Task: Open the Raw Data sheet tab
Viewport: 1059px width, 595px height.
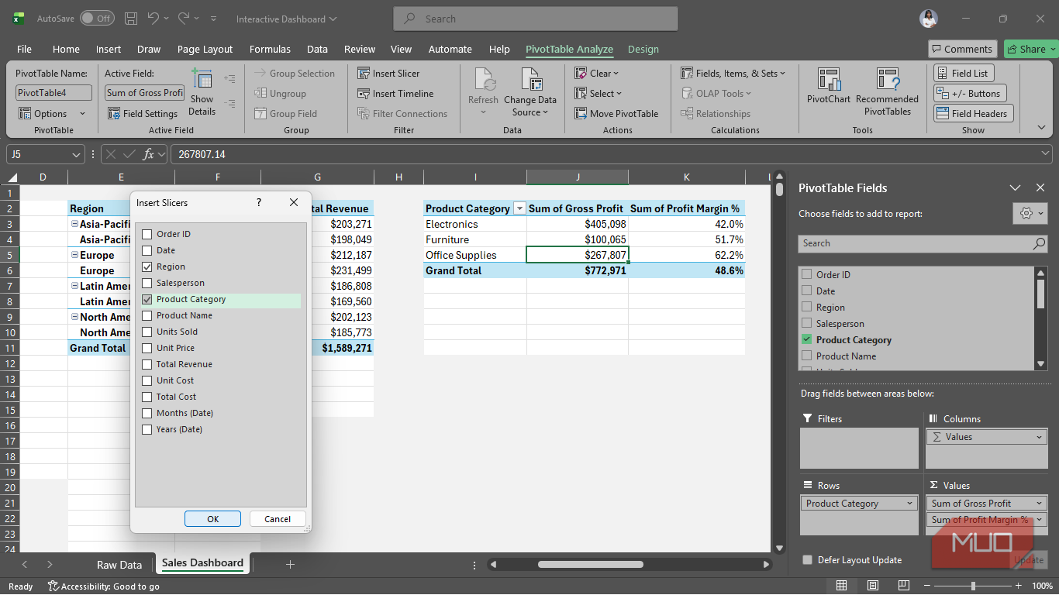Action: click(x=119, y=565)
